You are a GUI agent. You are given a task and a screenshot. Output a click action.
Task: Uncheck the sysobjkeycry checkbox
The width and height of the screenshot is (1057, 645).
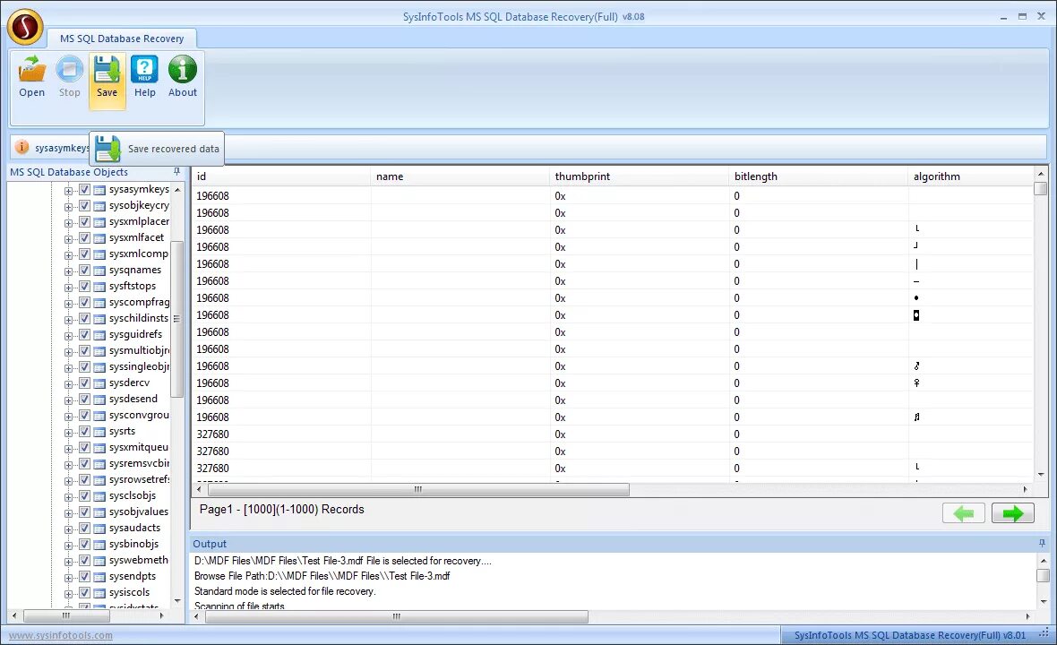tap(84, 205)
